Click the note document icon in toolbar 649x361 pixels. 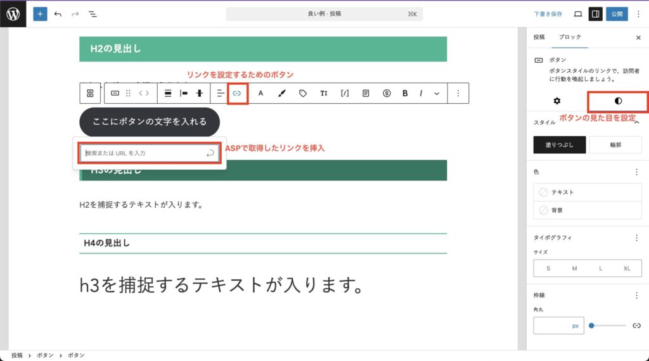pyautogui.click(x=366, y=94)
